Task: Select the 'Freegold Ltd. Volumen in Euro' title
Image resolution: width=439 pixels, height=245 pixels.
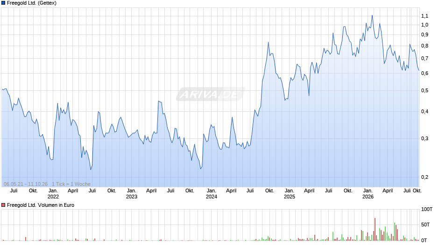Action: click(x=41, y=205)
